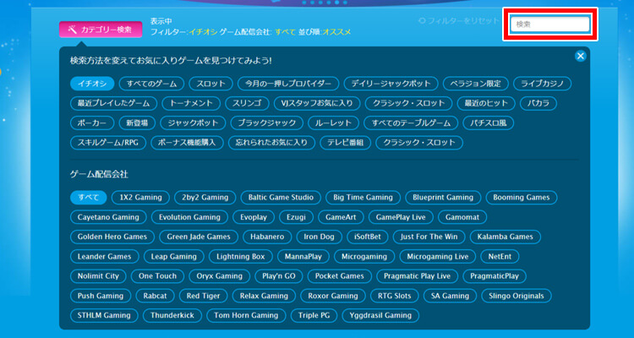
Task: Filter by スリンゴ category
Action: point(247,103)
